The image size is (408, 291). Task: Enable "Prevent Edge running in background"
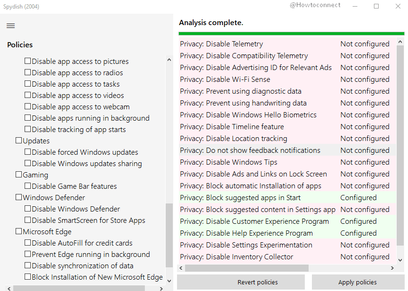[x=27, y=254]
